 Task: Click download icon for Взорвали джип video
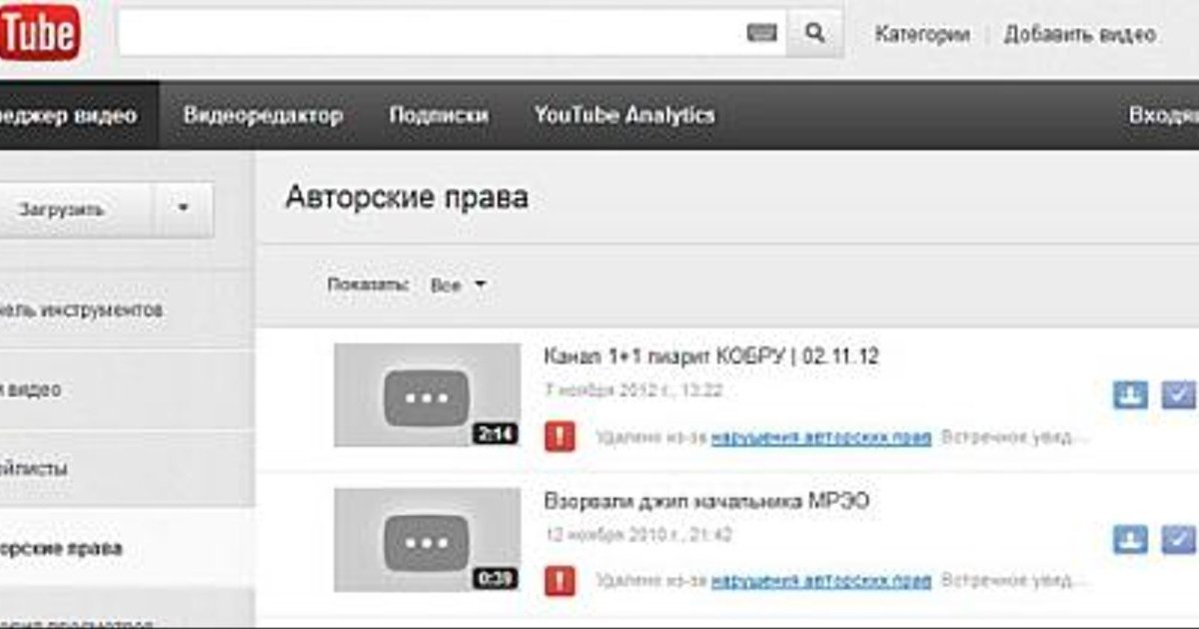click(1130, 540)
